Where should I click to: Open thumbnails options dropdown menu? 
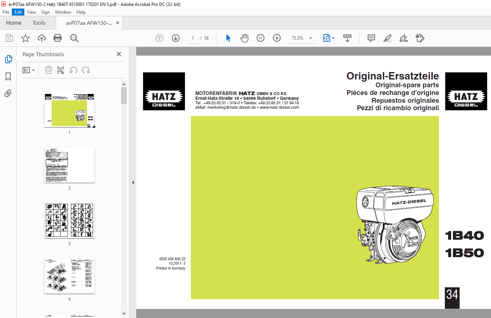(29, 70)
